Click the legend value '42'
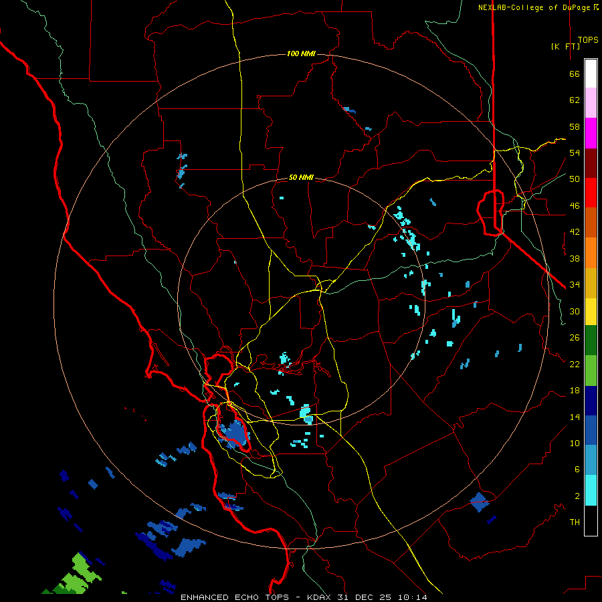 (x=575, y=232)
